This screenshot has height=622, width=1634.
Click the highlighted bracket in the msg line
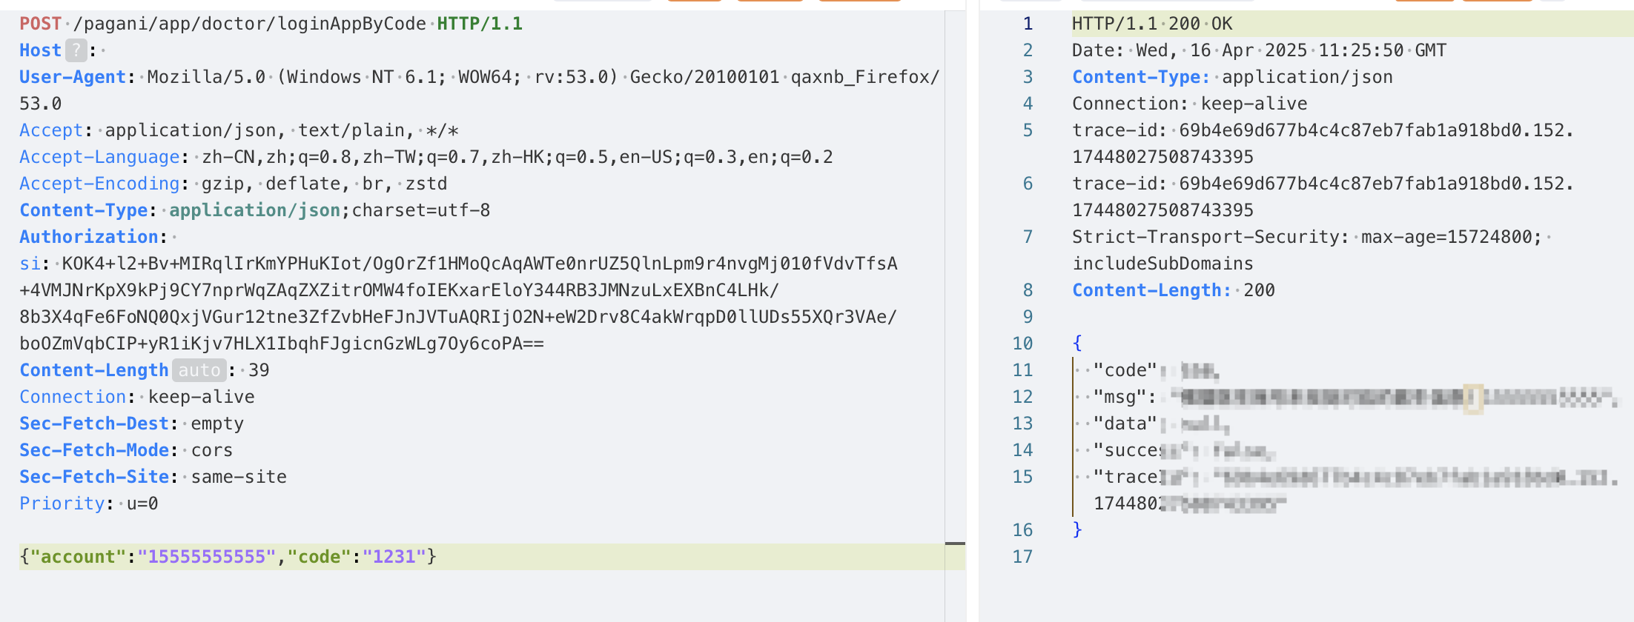click(x=1472, y=398)
